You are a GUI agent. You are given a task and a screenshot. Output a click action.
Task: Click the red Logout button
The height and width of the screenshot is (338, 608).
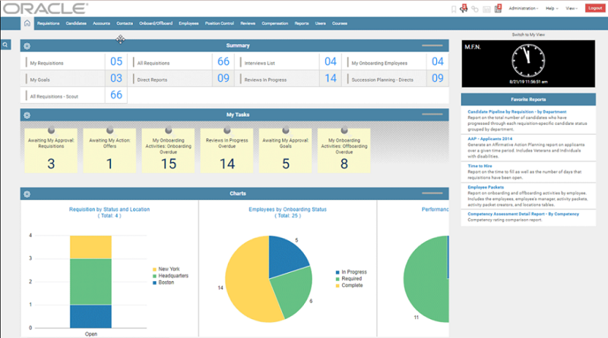click(595, 8)
